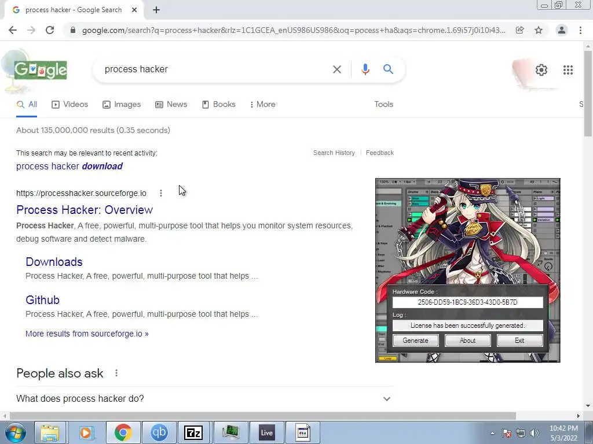Click the Chrome address bar URL

(294, 30)
